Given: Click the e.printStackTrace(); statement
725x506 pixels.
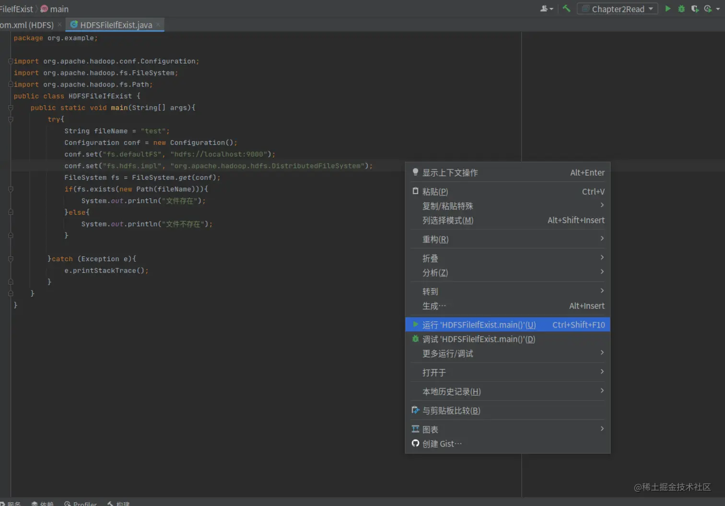Looking at the screenshot, I should click(106, 271).
